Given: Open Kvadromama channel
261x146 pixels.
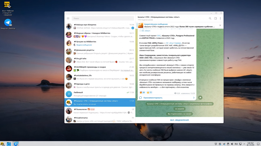Looking at the screenshot, I should [x=100, y=119].
